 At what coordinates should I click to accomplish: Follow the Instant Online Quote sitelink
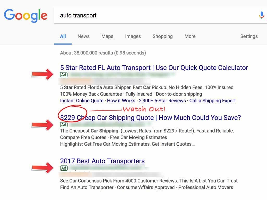(82, 101)
